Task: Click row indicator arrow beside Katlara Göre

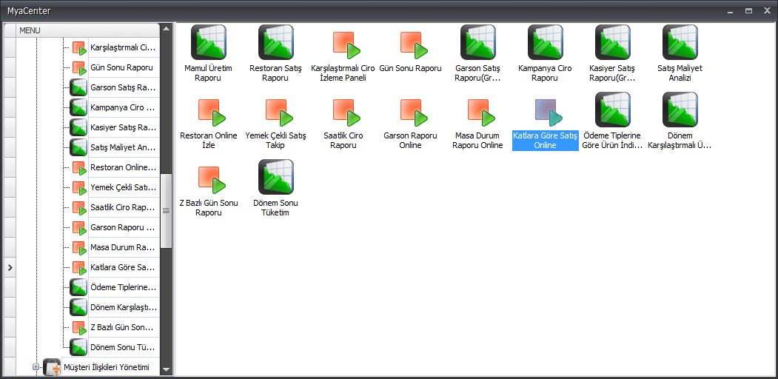Action: [x=10, y=267]
